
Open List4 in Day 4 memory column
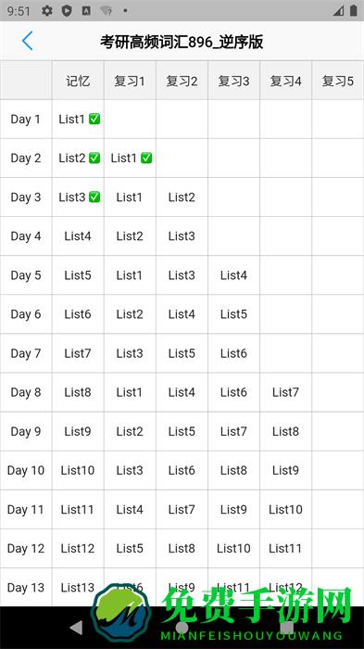(x=78, y=236)
